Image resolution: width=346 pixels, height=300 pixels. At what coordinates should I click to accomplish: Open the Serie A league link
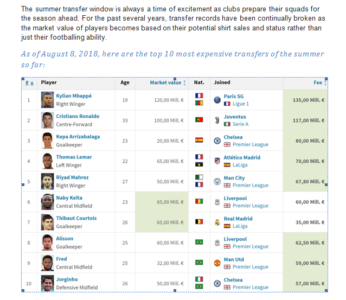pyautogui.click(x=240, y=124)
